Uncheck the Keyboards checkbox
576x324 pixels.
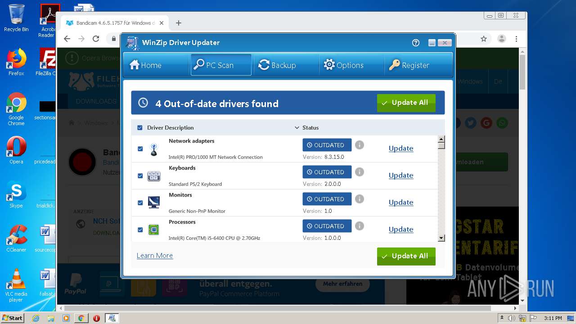[x=140, y=176]
